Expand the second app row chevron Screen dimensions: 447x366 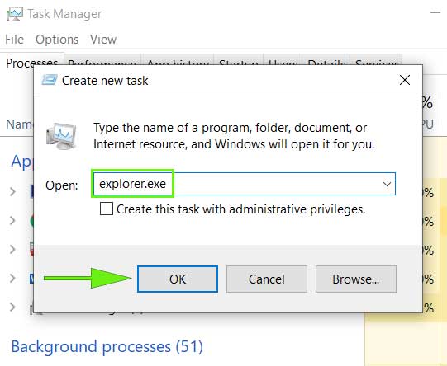point(12,220)
